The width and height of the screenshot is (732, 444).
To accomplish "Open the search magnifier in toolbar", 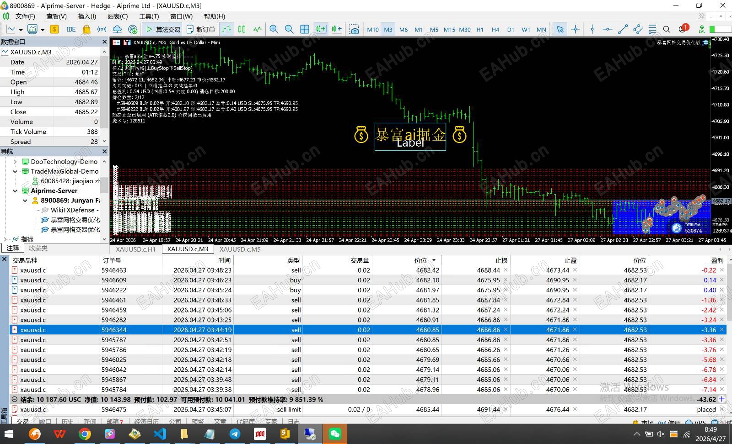I will tap(667, 29).
